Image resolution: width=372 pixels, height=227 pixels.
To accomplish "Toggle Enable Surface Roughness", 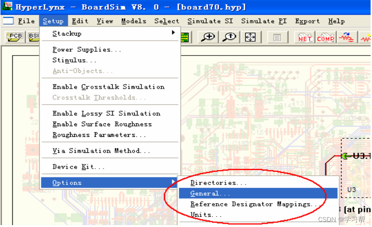I will [x=109, y=124].
